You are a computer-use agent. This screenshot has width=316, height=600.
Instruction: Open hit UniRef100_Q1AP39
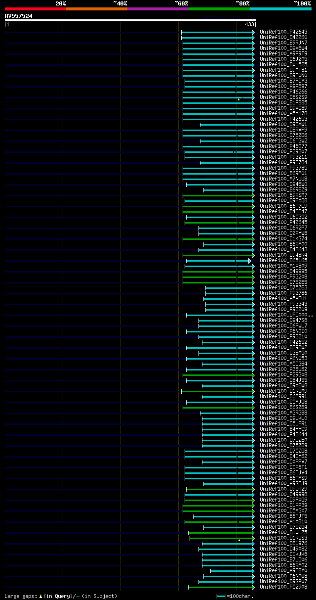click(283, 505)
